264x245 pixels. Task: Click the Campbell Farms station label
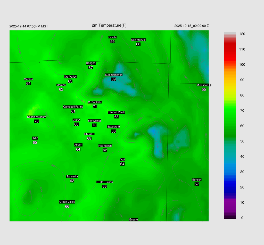click(x=73, y=107)
